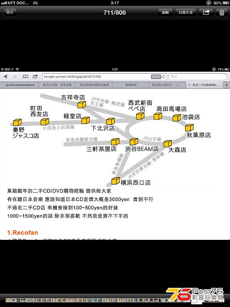Click the line mentioning 3000yen

[x=80, y=199]
